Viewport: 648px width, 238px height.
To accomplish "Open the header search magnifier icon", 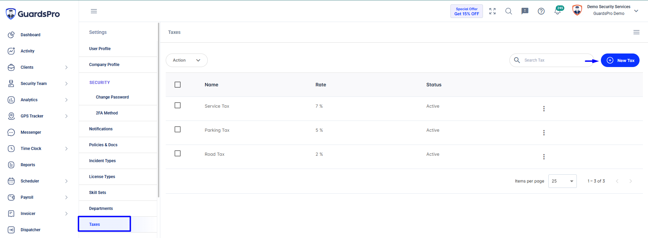I will click(x=509, y=11).
